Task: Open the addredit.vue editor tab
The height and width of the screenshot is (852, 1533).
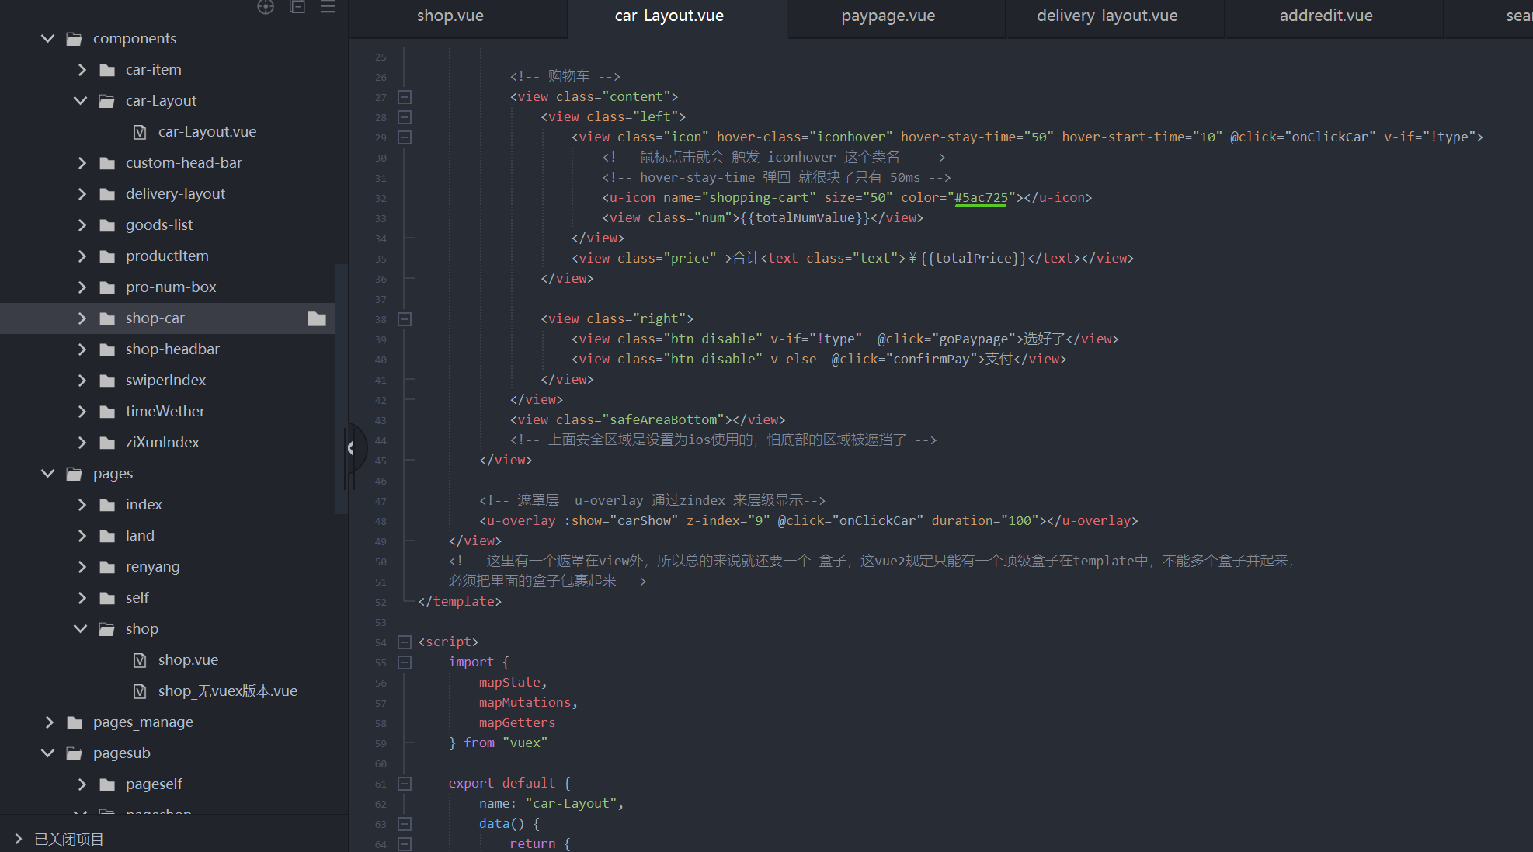Action: coord(1326,16)
